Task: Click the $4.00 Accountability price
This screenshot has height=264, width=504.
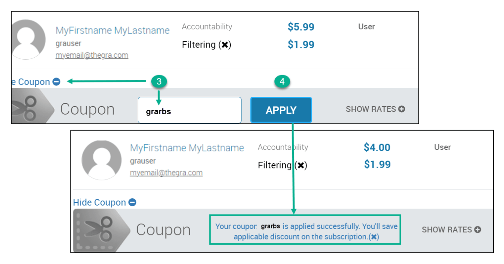Action: tap(377, 147)
